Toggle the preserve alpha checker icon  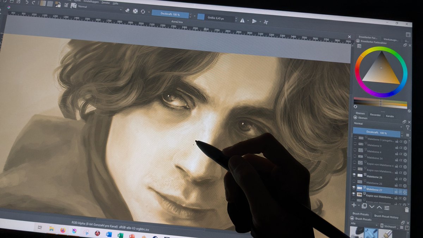point(135,11)
